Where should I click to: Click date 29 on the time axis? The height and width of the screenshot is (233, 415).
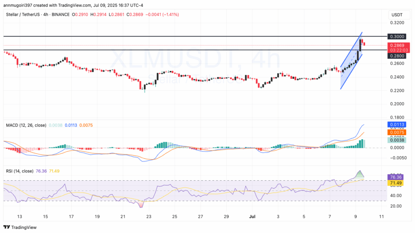(x=226, y=217)
